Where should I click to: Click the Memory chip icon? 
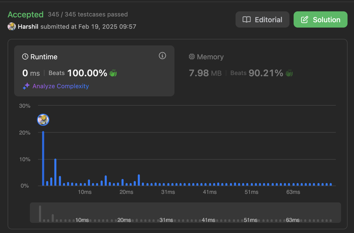point(192,57)
